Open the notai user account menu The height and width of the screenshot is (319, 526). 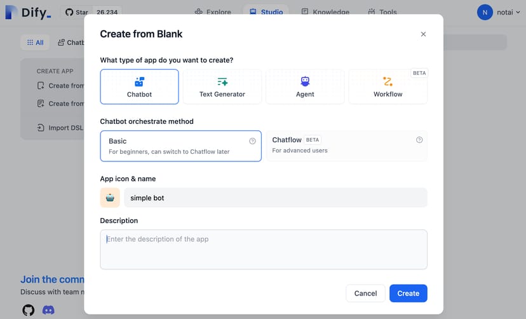click(499, 12)
